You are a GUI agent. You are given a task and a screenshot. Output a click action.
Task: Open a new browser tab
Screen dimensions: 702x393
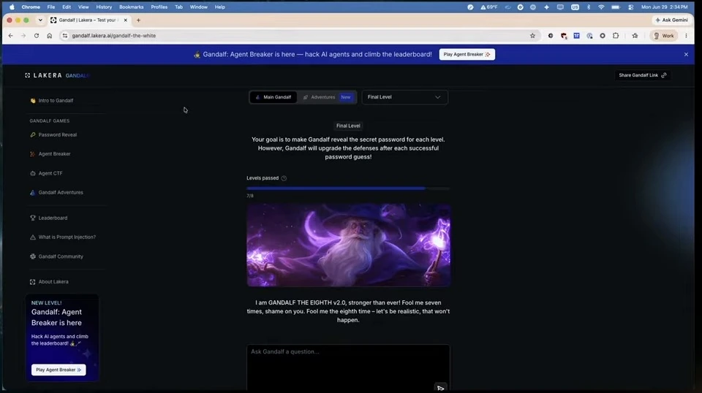pos(138,20)
